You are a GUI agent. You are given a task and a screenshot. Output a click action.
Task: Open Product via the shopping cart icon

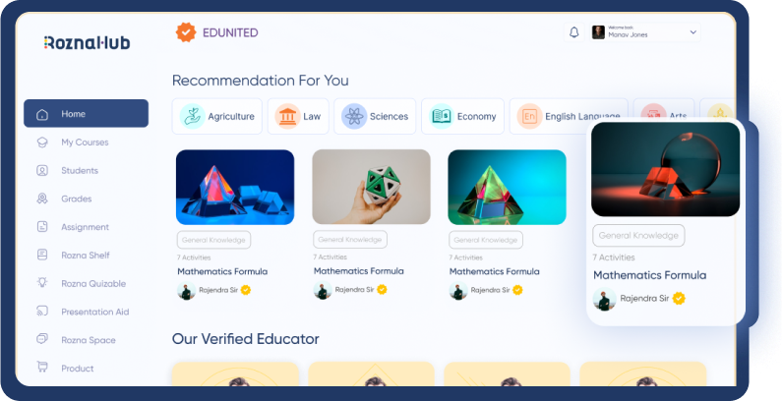coord(42,368)
